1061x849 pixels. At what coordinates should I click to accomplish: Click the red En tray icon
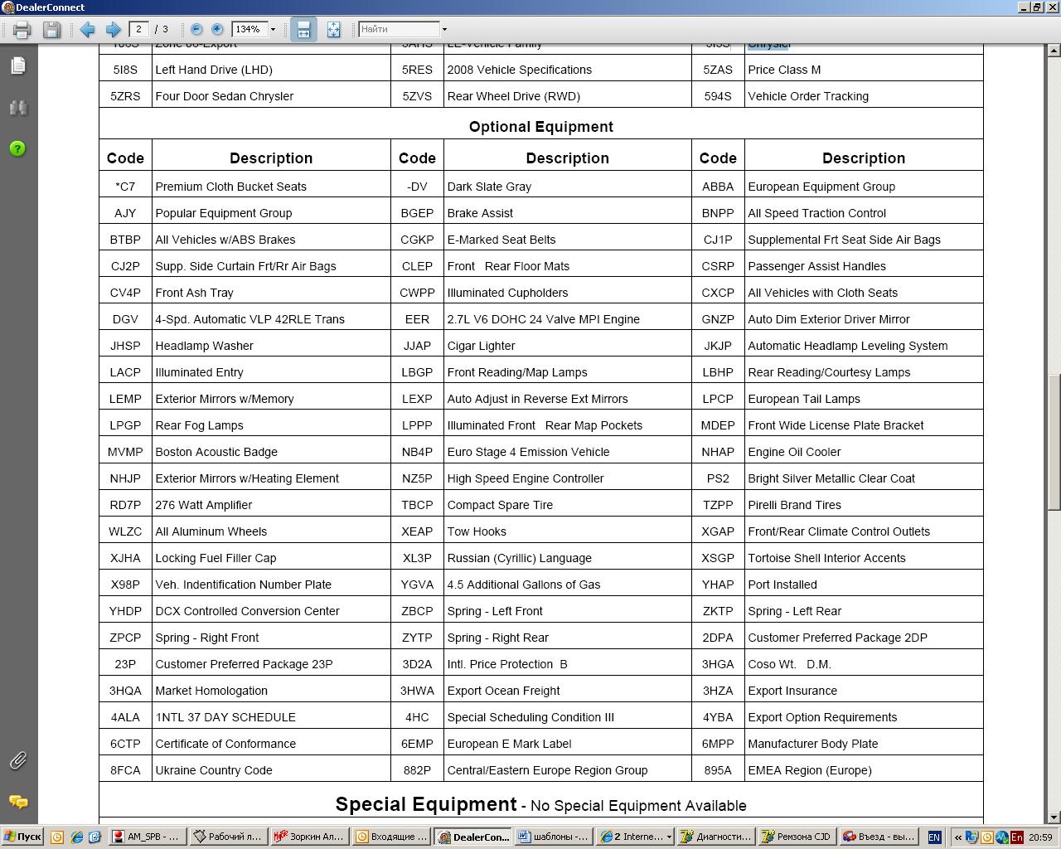(x=1016, y=837)
